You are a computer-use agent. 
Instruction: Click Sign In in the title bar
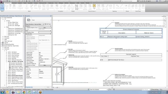tap(148, 1)
